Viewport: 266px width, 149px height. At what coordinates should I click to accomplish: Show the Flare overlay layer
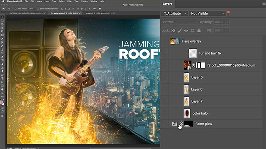click(164, 41)
